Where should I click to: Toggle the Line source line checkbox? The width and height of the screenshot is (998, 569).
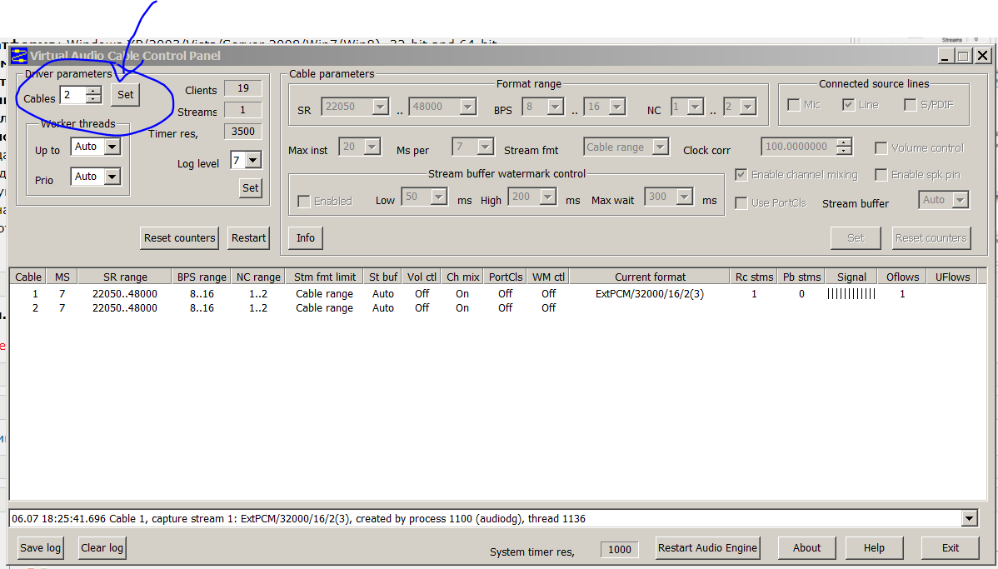point(848,105)
